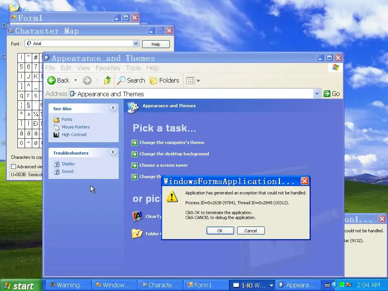Open the File menu

(50, 68)
